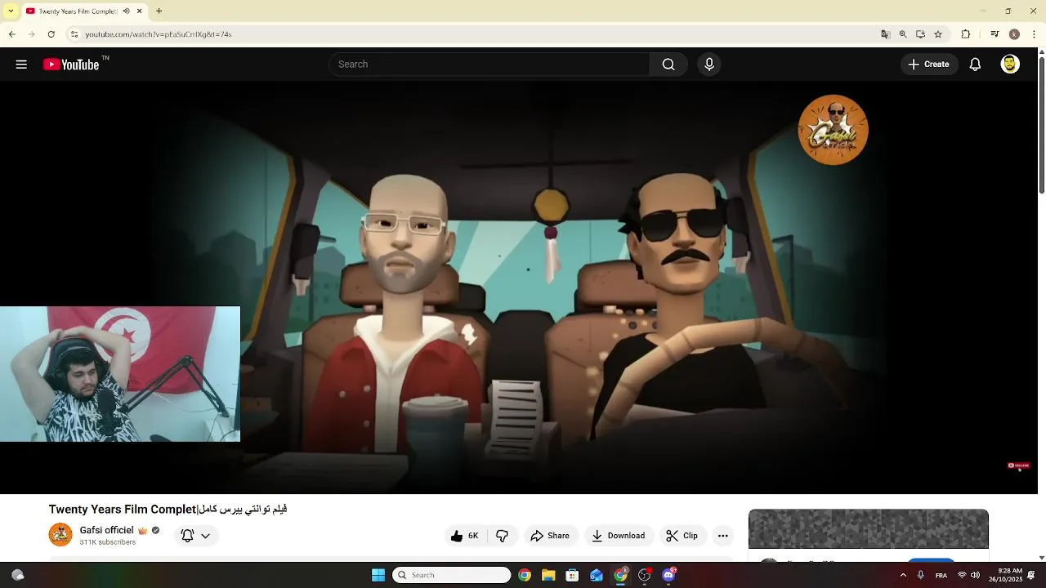Go back in the browser
The width and height of the screenshot is (1046, 588).
point(11,34)
